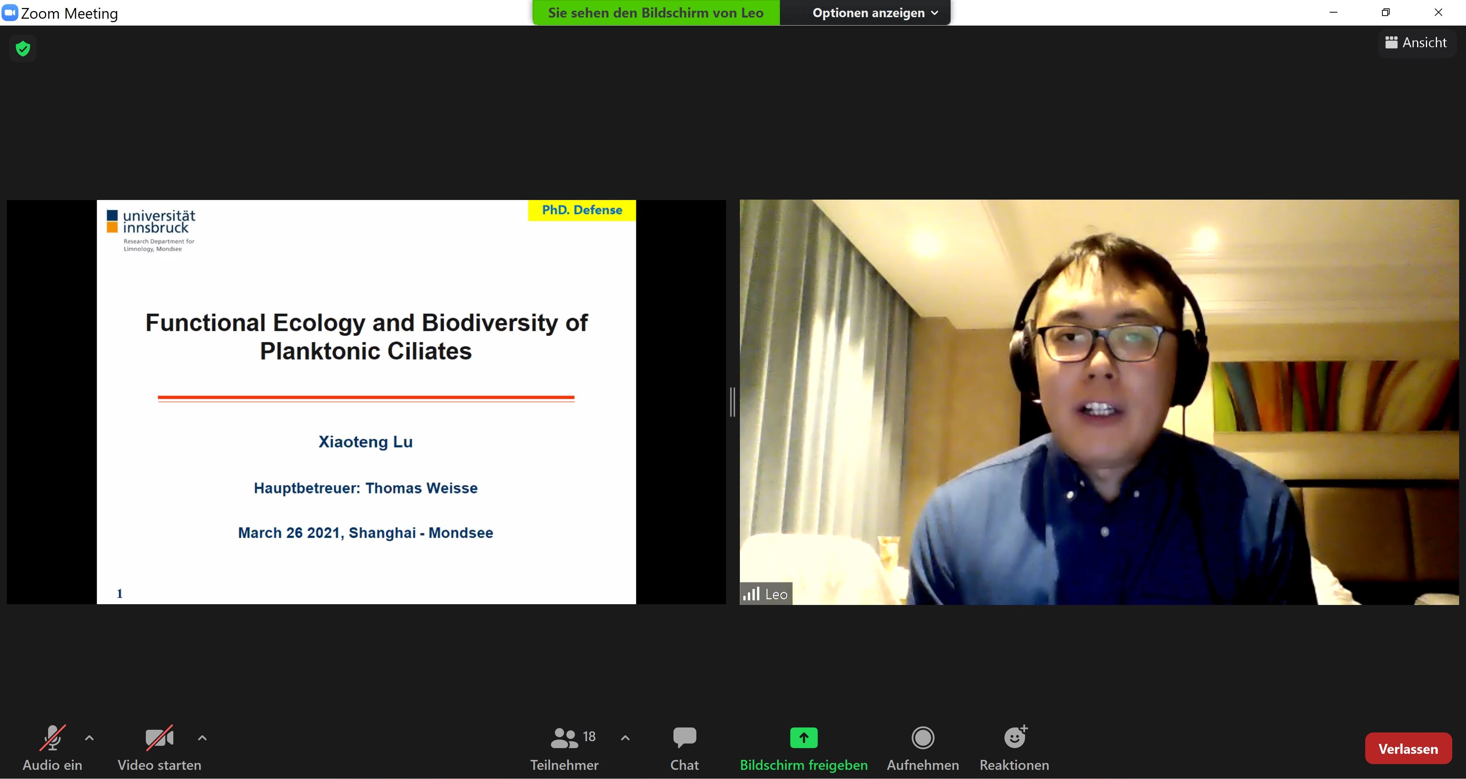The width and height of the screenshot is (1466, 779).
Task: Open the Teilnehmer participants list
Action: pyautogui.click(x=565, y=748)
